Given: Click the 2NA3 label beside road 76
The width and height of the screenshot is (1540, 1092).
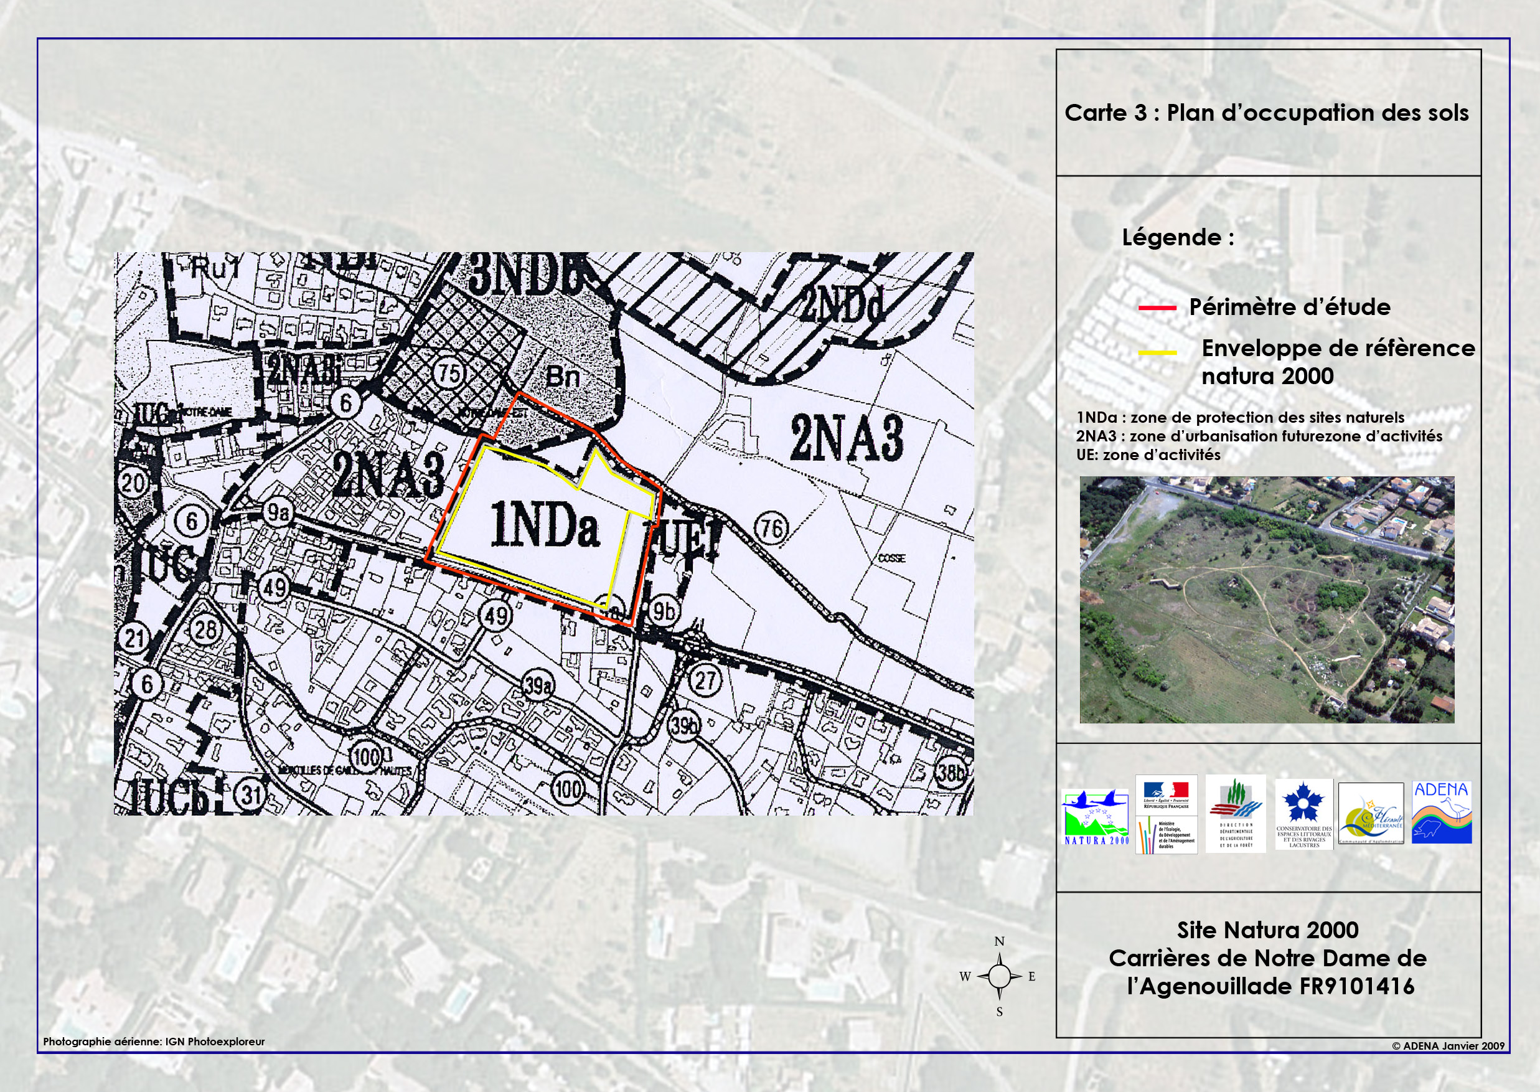Looking at the screenshot, I should pos(847,438).
